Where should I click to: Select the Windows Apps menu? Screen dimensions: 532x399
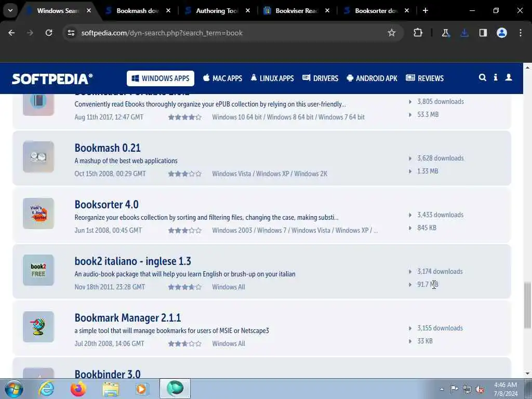(x=161, y=78)
